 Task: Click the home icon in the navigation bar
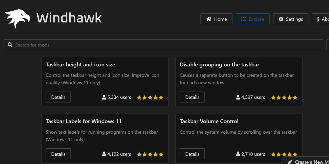pyautogui.click(x=209, y=19)
